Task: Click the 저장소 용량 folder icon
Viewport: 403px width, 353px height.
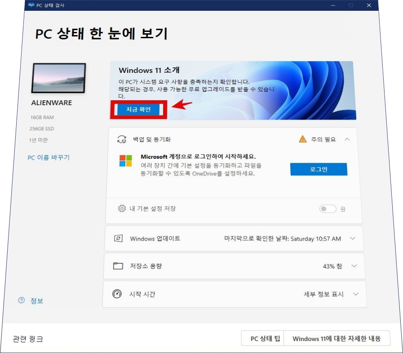Action: pyautogui.click(x=118, y=266)
